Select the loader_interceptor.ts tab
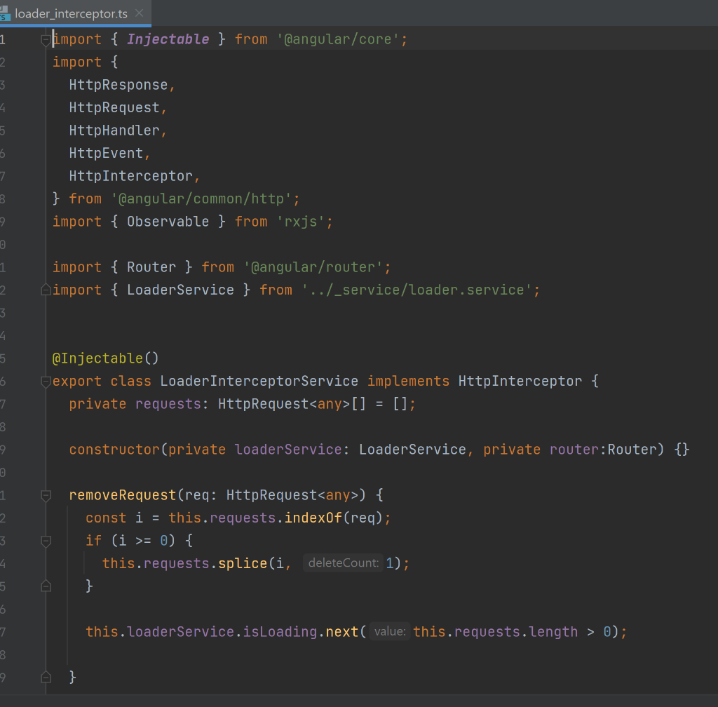Screen dimensions: 718x707 coord(70,13)
